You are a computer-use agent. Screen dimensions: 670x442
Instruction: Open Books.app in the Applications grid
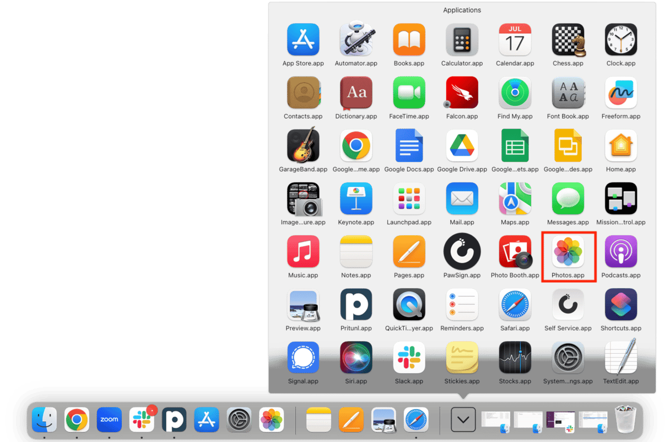pos(409,40)
